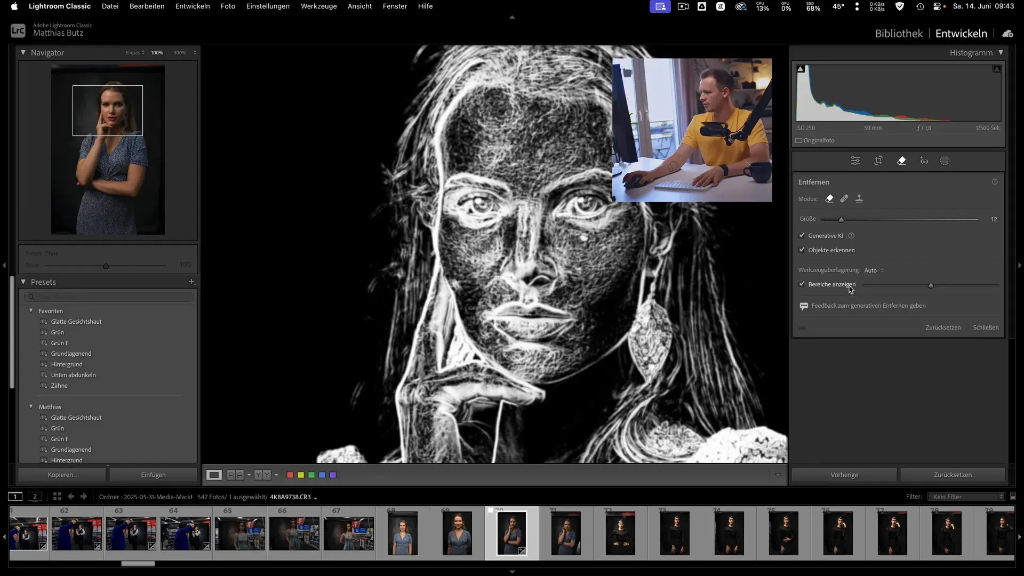Add a new preset with plus icon
The width and height of the screenshot is (1024, 576).
[x=191, y=282]
